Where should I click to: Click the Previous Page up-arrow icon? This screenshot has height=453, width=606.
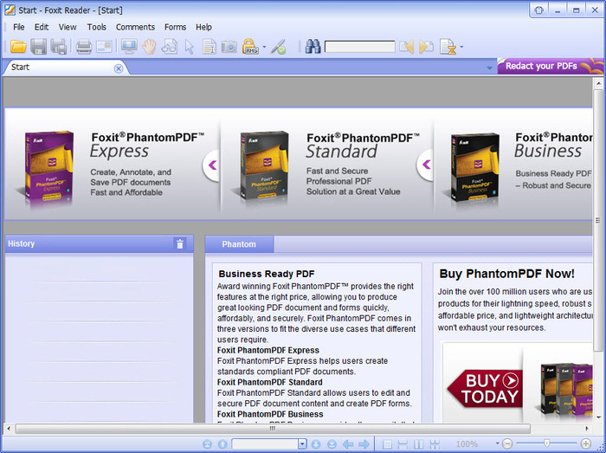(222, 444)
